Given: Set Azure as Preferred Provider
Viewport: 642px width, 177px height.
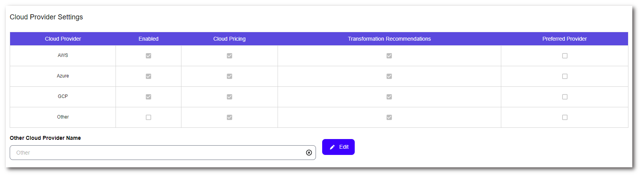Looking at the screenshot, I should [565, 76].
